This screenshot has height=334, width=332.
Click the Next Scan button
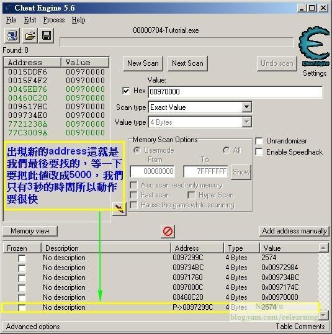pyautogui.click(x=187, y=63)
